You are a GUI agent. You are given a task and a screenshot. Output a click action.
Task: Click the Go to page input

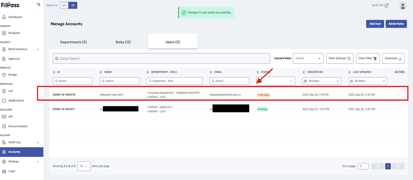(x=363, y=166)
